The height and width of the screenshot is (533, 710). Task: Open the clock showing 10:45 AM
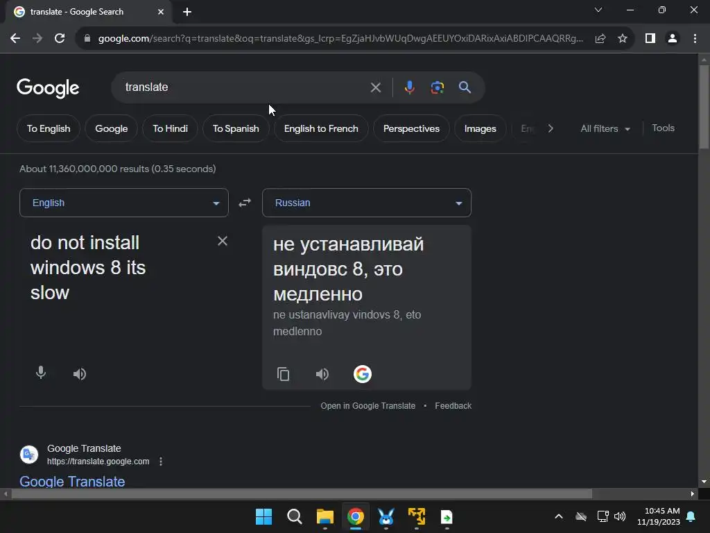tap(659, 516)
